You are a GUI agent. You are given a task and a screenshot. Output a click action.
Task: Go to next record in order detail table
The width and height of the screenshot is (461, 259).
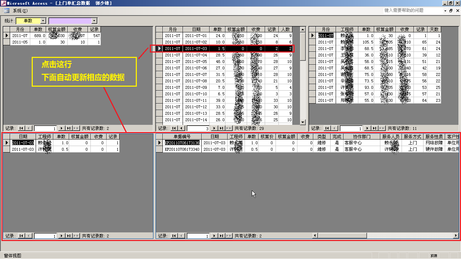(x=214, y=236)
